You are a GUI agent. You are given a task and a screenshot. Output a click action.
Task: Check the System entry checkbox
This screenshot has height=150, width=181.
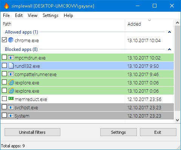[5, 115]
